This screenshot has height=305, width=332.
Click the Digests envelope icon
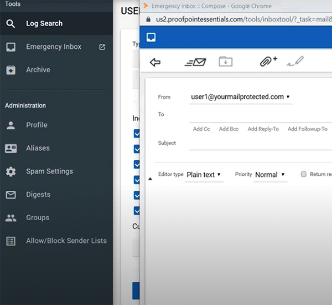(x=11, y=195)
